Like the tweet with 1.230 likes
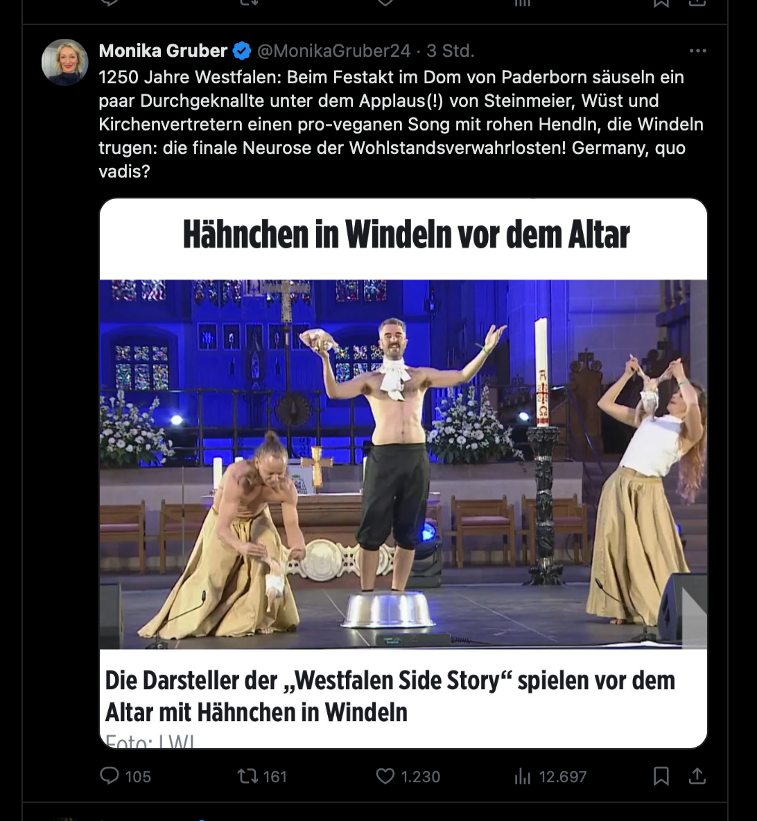The height and width of the screenshot is (821, 757). pyautogui.click(x=408, y=776)
